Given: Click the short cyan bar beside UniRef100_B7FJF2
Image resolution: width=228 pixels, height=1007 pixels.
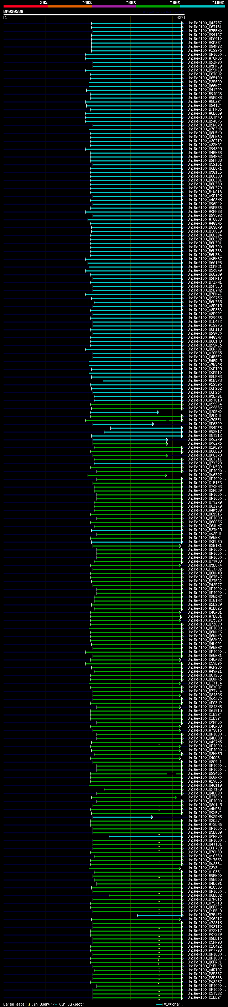Looking at the screenshot, I should [160, 916].
